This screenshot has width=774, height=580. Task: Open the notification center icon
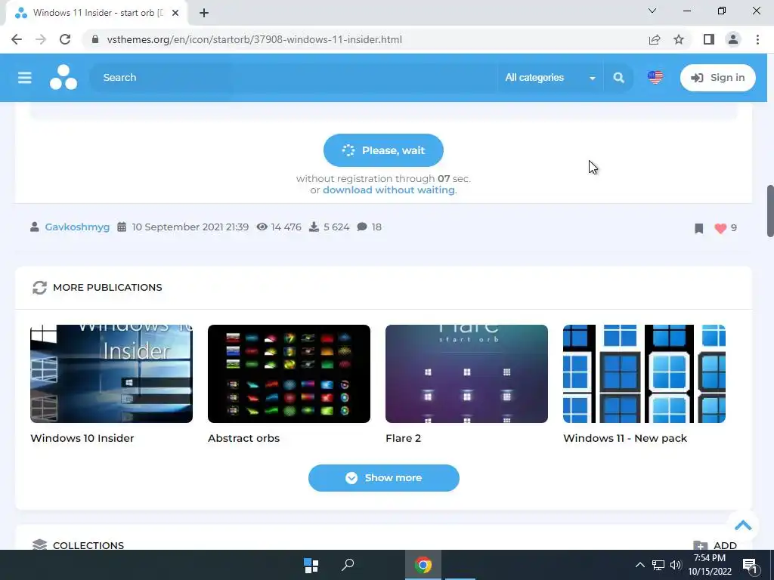[x=751, y=566]
